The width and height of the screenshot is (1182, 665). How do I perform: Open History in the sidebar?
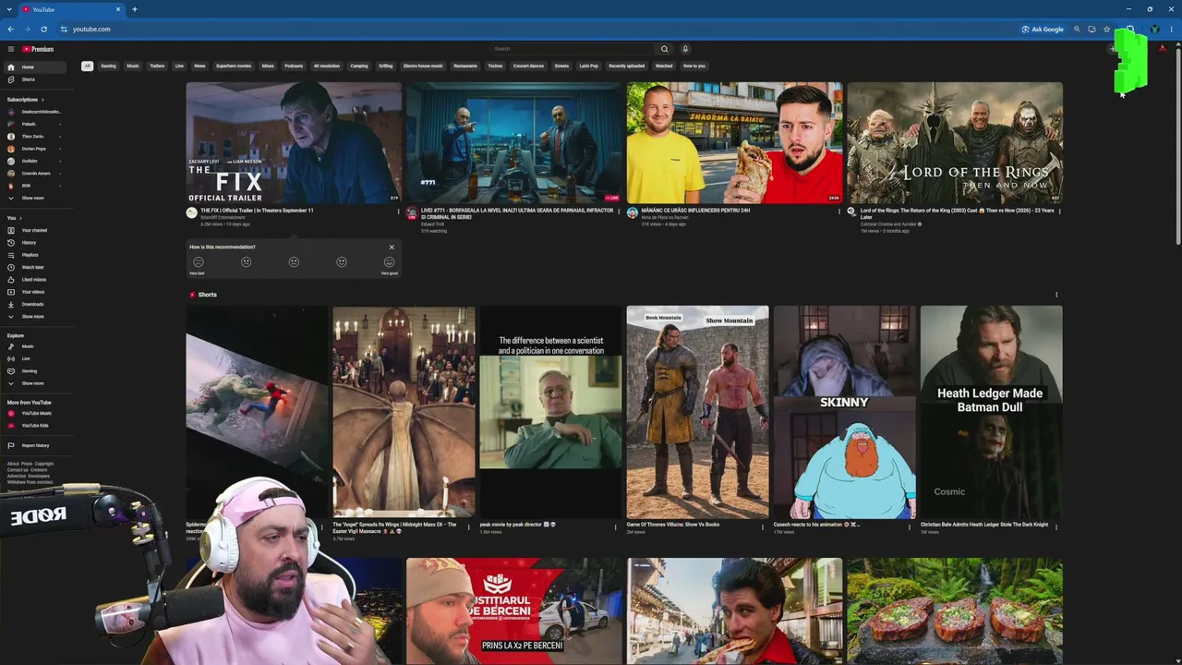tap(33, 243)
